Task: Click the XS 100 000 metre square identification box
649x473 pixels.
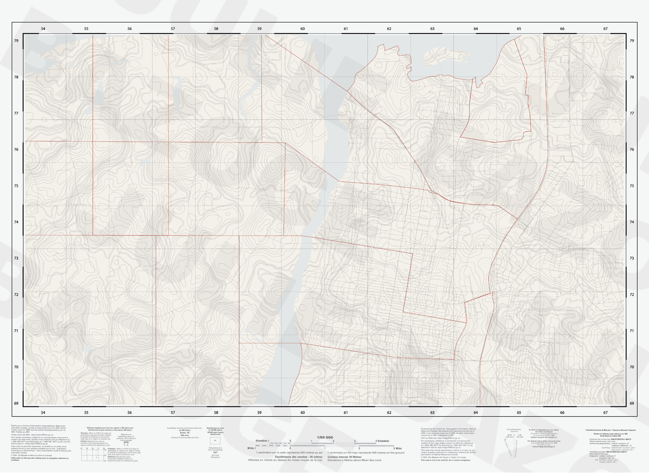Action: click(215, 441)
